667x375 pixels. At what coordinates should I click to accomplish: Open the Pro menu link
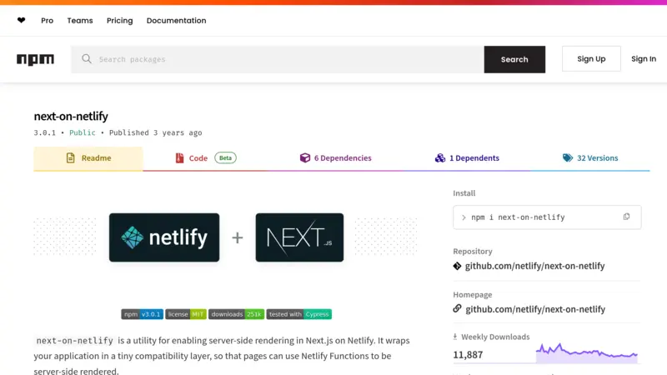click(48, 20)
